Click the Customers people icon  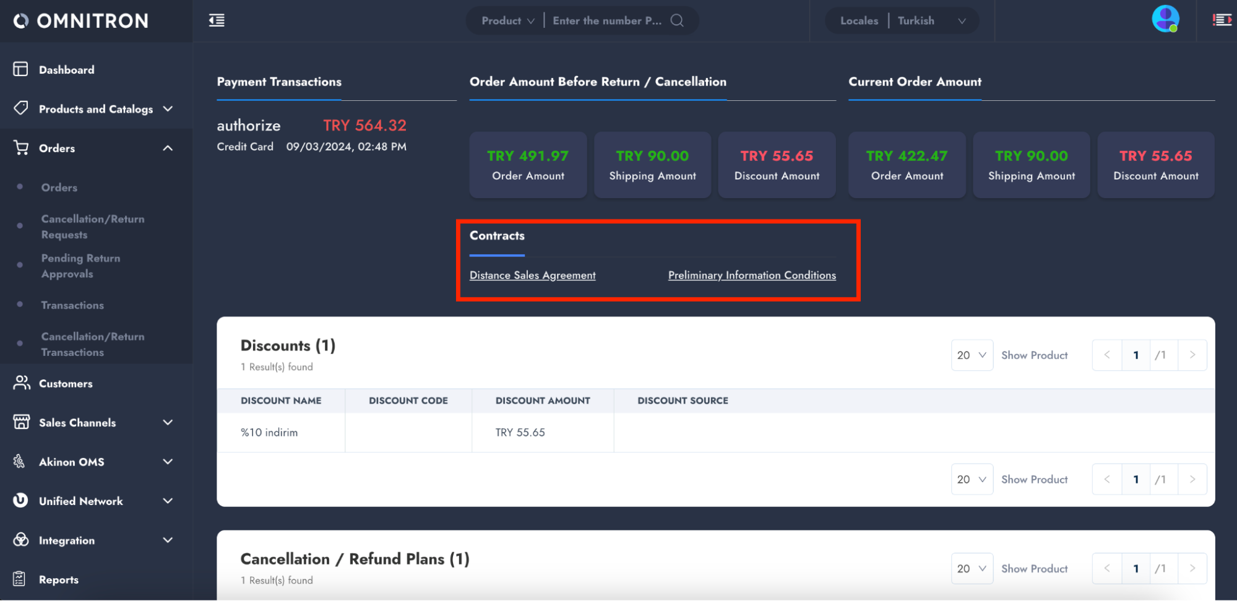tap(22, 383)
